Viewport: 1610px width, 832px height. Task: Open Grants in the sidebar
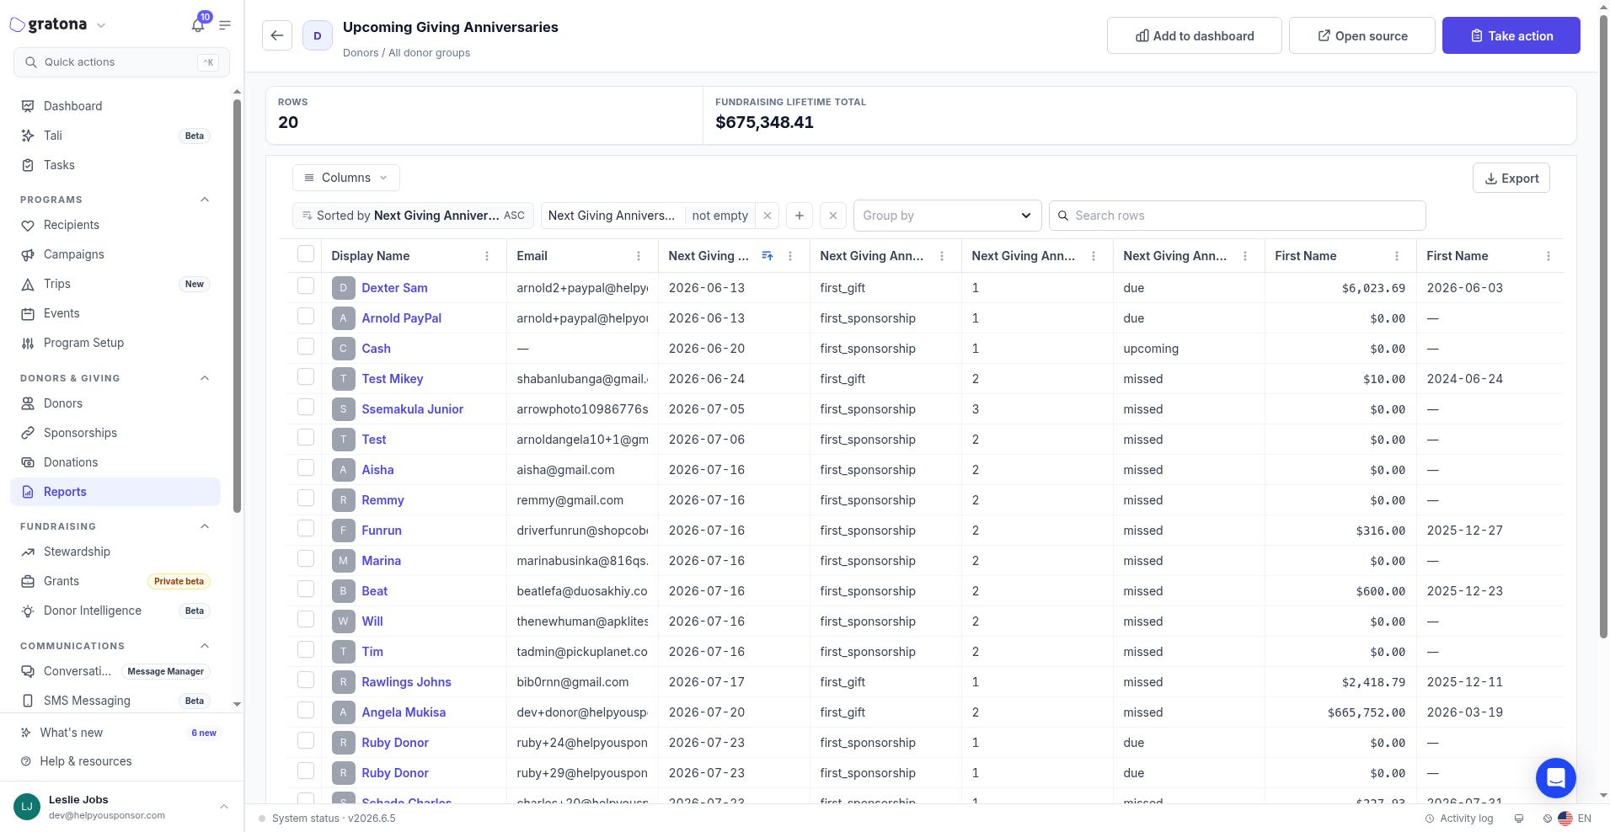pos(115,581)
